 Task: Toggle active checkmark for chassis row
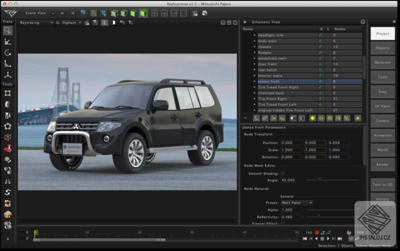(x=320, y=46)
